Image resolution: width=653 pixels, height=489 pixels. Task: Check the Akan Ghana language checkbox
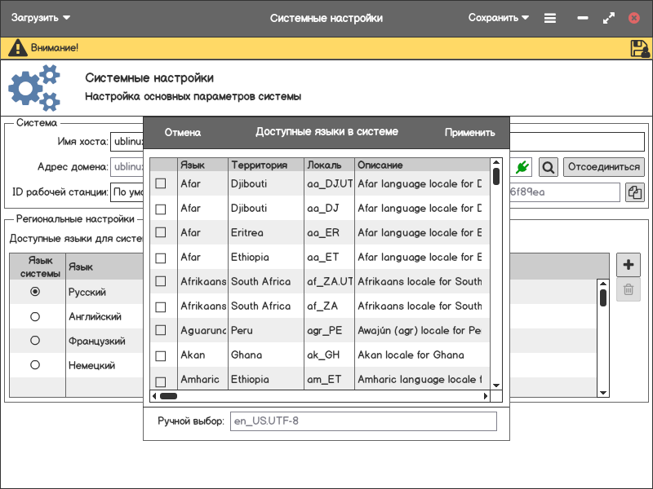[x=161, y=355]
